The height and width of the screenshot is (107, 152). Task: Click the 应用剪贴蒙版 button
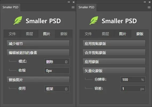point(114,44)
